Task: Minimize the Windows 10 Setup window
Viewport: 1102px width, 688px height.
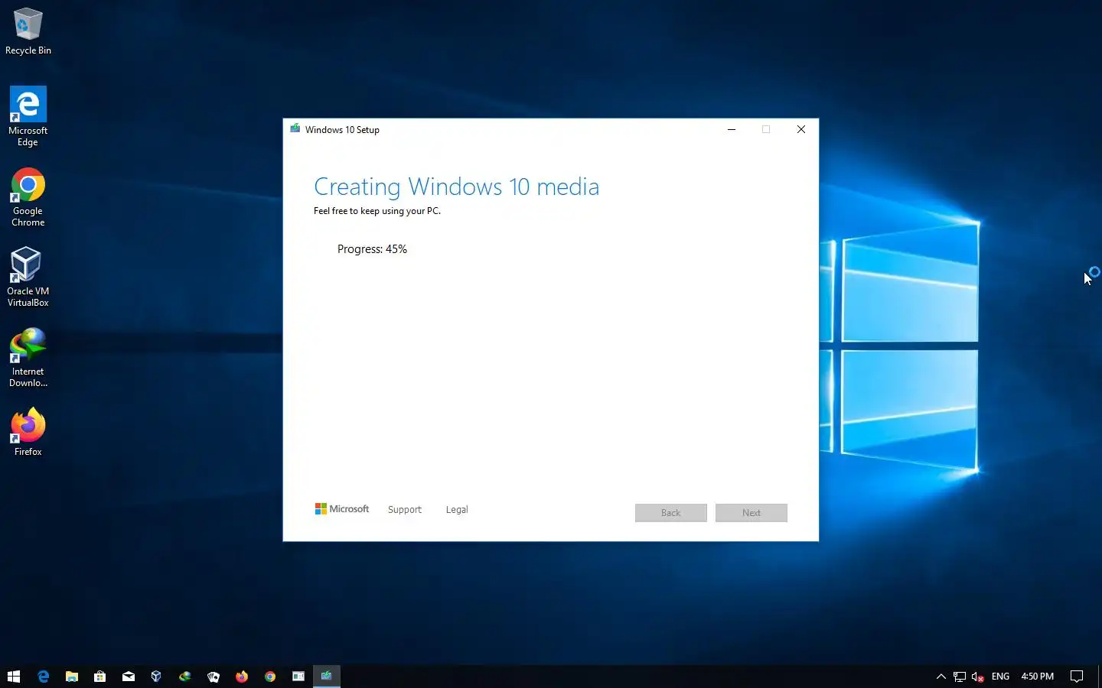Action: point(732,129)
